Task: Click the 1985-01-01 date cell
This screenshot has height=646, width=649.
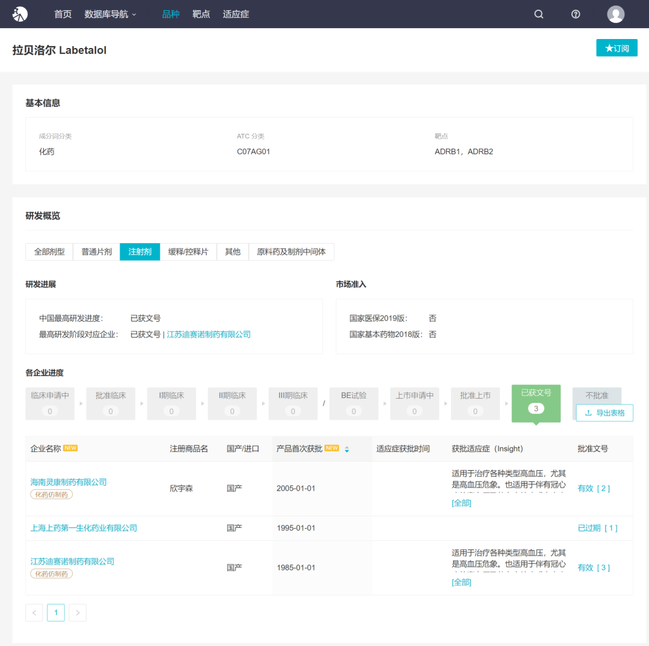Action: click(x=296, y=568)
